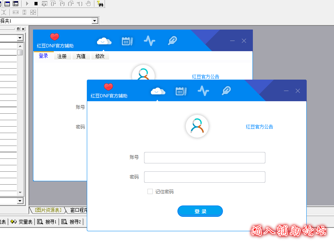Enable the 记住密码 checkbox
The image size is (334, 243).
(150, 192)
